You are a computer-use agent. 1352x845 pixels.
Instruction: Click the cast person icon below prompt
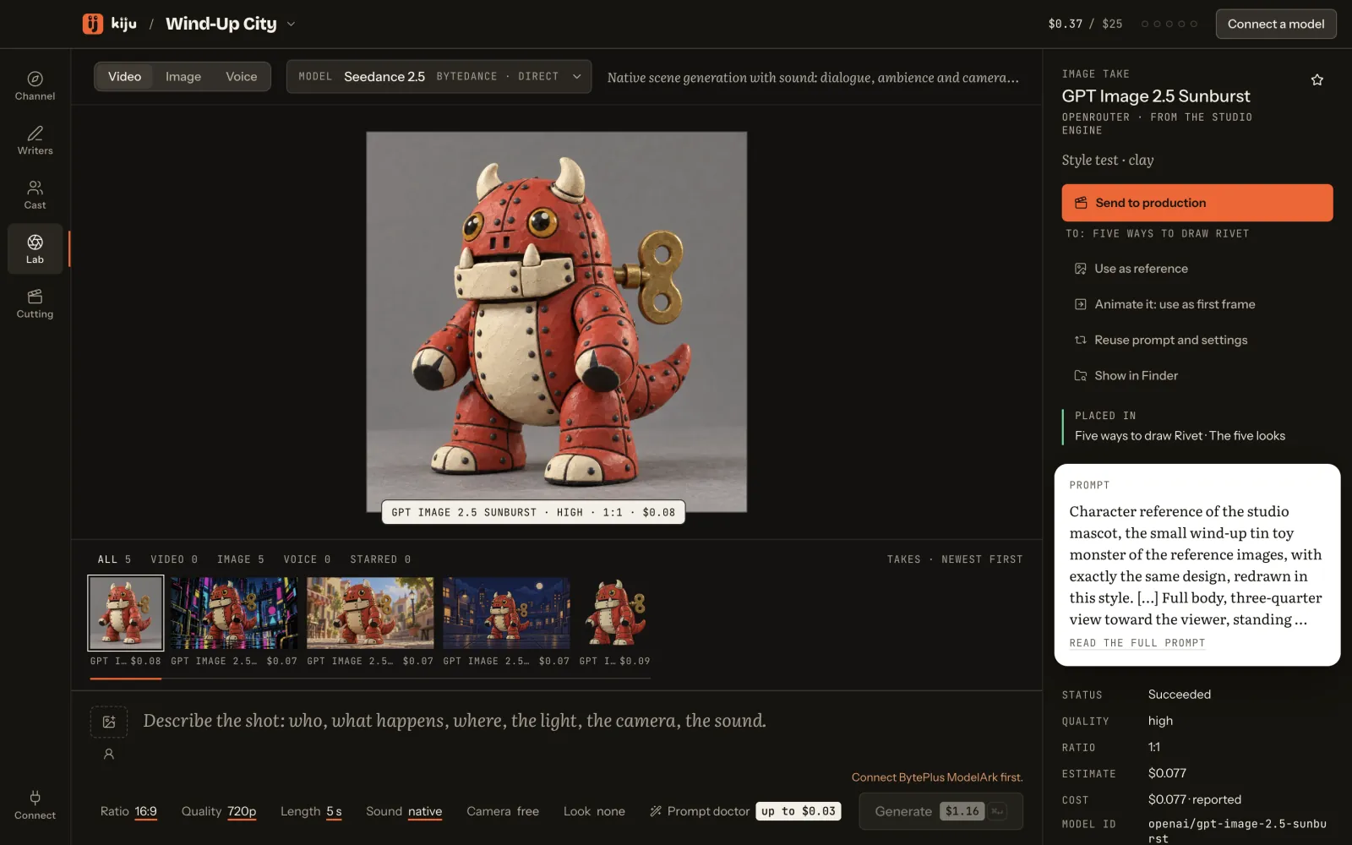pos(109,754)
